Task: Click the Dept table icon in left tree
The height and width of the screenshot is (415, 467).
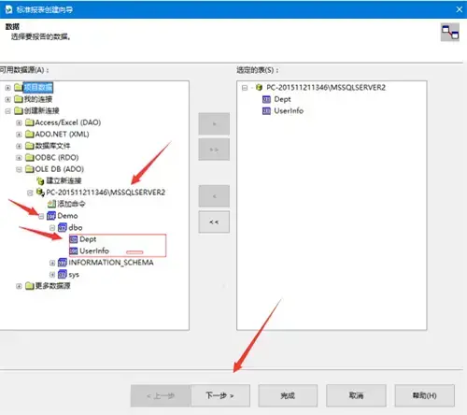Action: tap(74, 239)
